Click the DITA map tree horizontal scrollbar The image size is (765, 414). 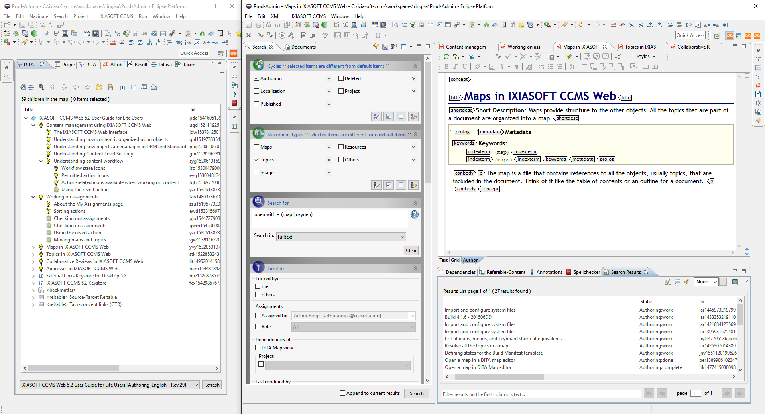click(74, 369)
